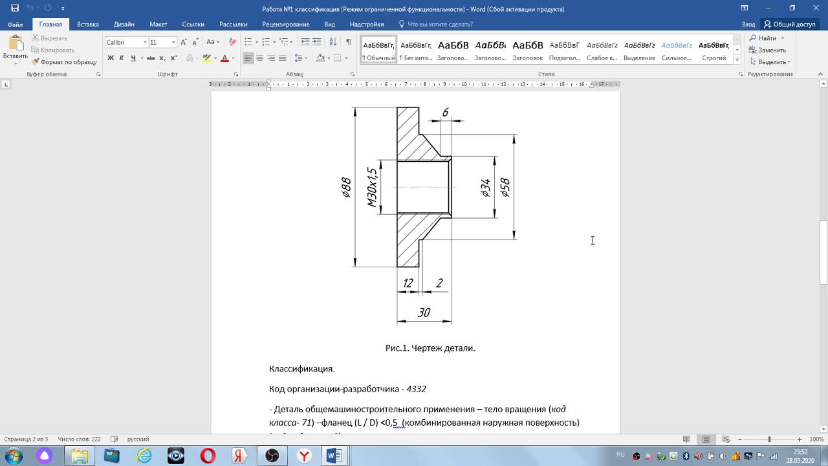Open the Calibri font name dropdown
The height and width of the screenshot is (466, 828).
144,42
